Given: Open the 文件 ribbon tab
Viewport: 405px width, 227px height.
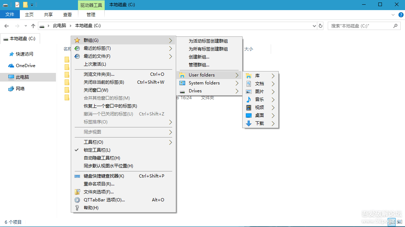Looking at the screenshot, I should [x=10, y=14].
